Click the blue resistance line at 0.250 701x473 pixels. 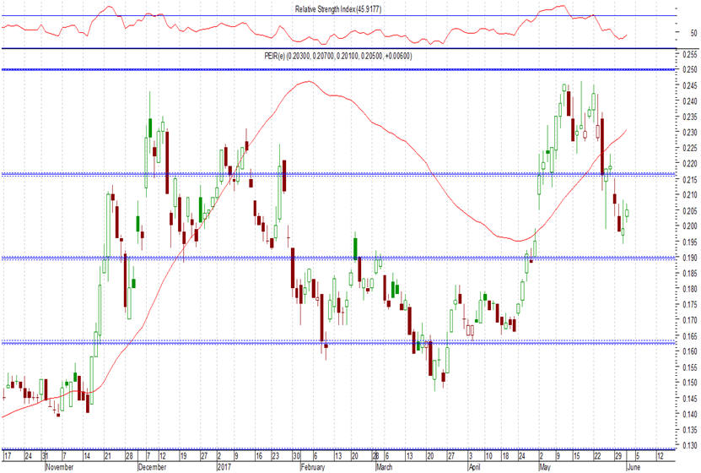(338, 69)
